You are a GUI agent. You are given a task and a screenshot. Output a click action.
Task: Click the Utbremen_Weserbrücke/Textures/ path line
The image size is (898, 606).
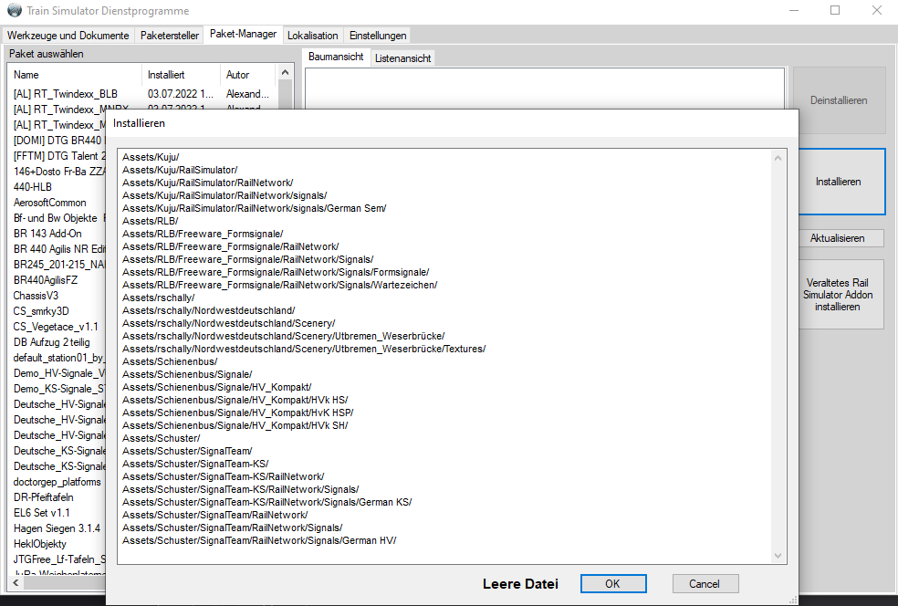(304, 349)
